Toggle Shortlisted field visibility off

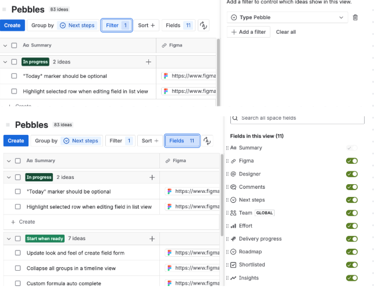pos(352,265)
